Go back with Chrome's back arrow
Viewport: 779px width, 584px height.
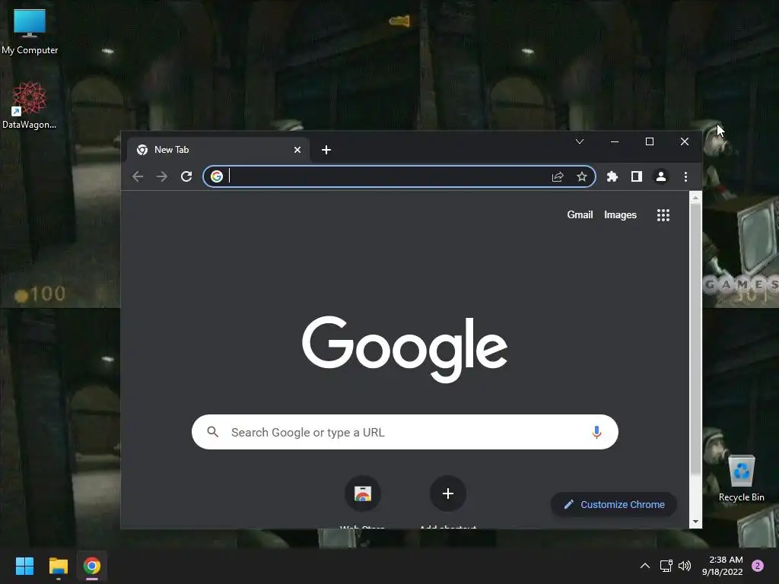(138, 176)
